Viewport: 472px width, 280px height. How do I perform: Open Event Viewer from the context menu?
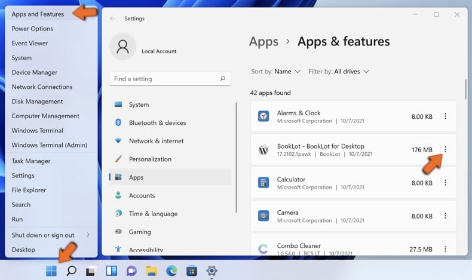(x=51, y=44)
